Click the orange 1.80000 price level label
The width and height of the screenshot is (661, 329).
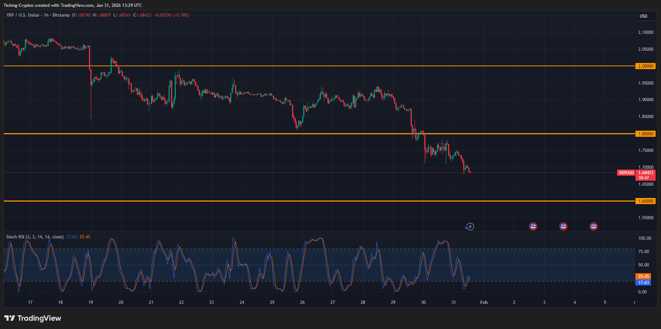point(646,134)
